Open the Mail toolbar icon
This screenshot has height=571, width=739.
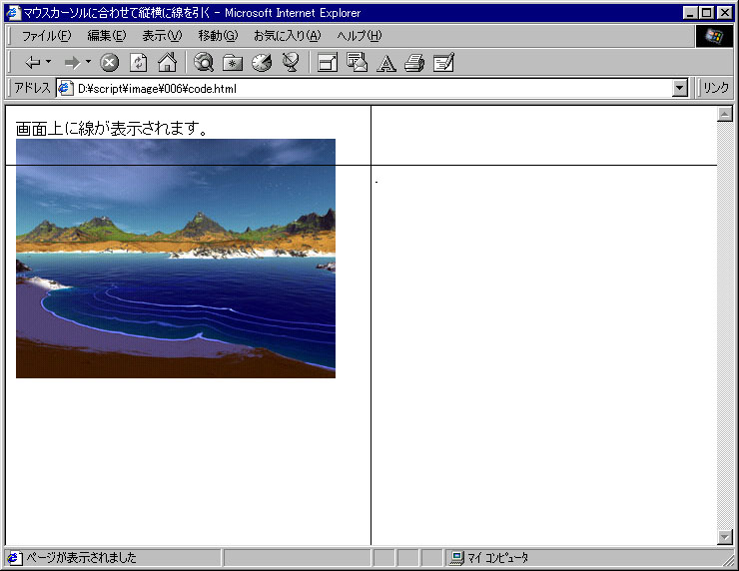point(357,62)
